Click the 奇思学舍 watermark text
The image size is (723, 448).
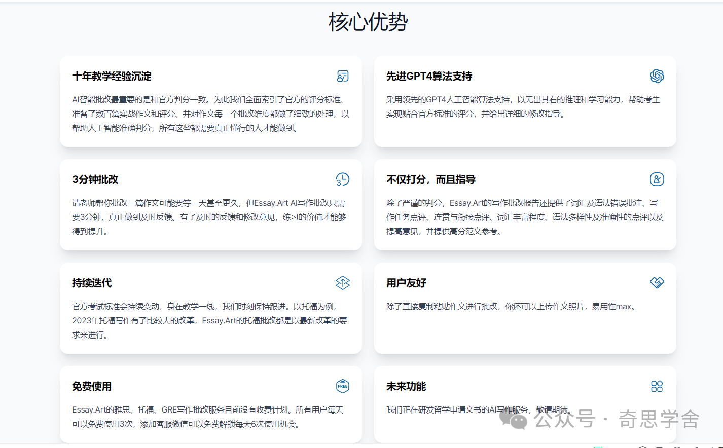659,419
